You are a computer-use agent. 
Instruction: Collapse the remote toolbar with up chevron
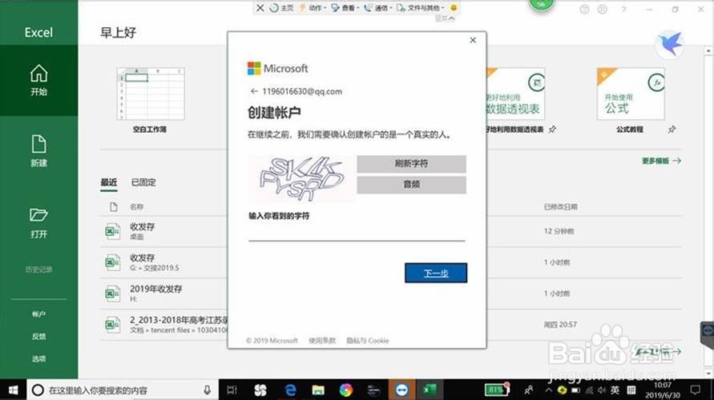pyautogui.click(x=452, y=18)
